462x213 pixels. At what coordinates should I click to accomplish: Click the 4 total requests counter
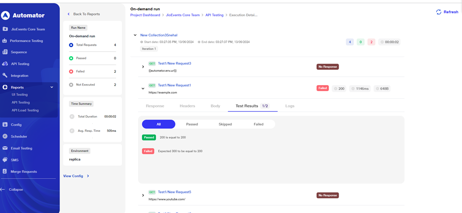(350, 42)
